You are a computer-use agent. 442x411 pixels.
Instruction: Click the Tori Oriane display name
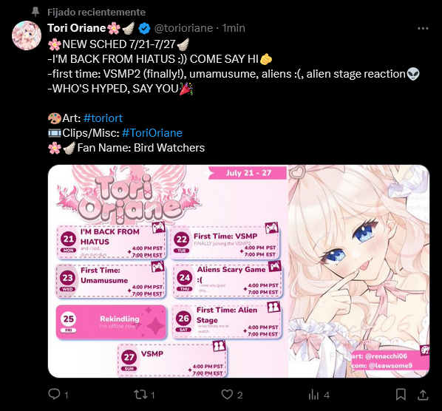tap(76, 28)
